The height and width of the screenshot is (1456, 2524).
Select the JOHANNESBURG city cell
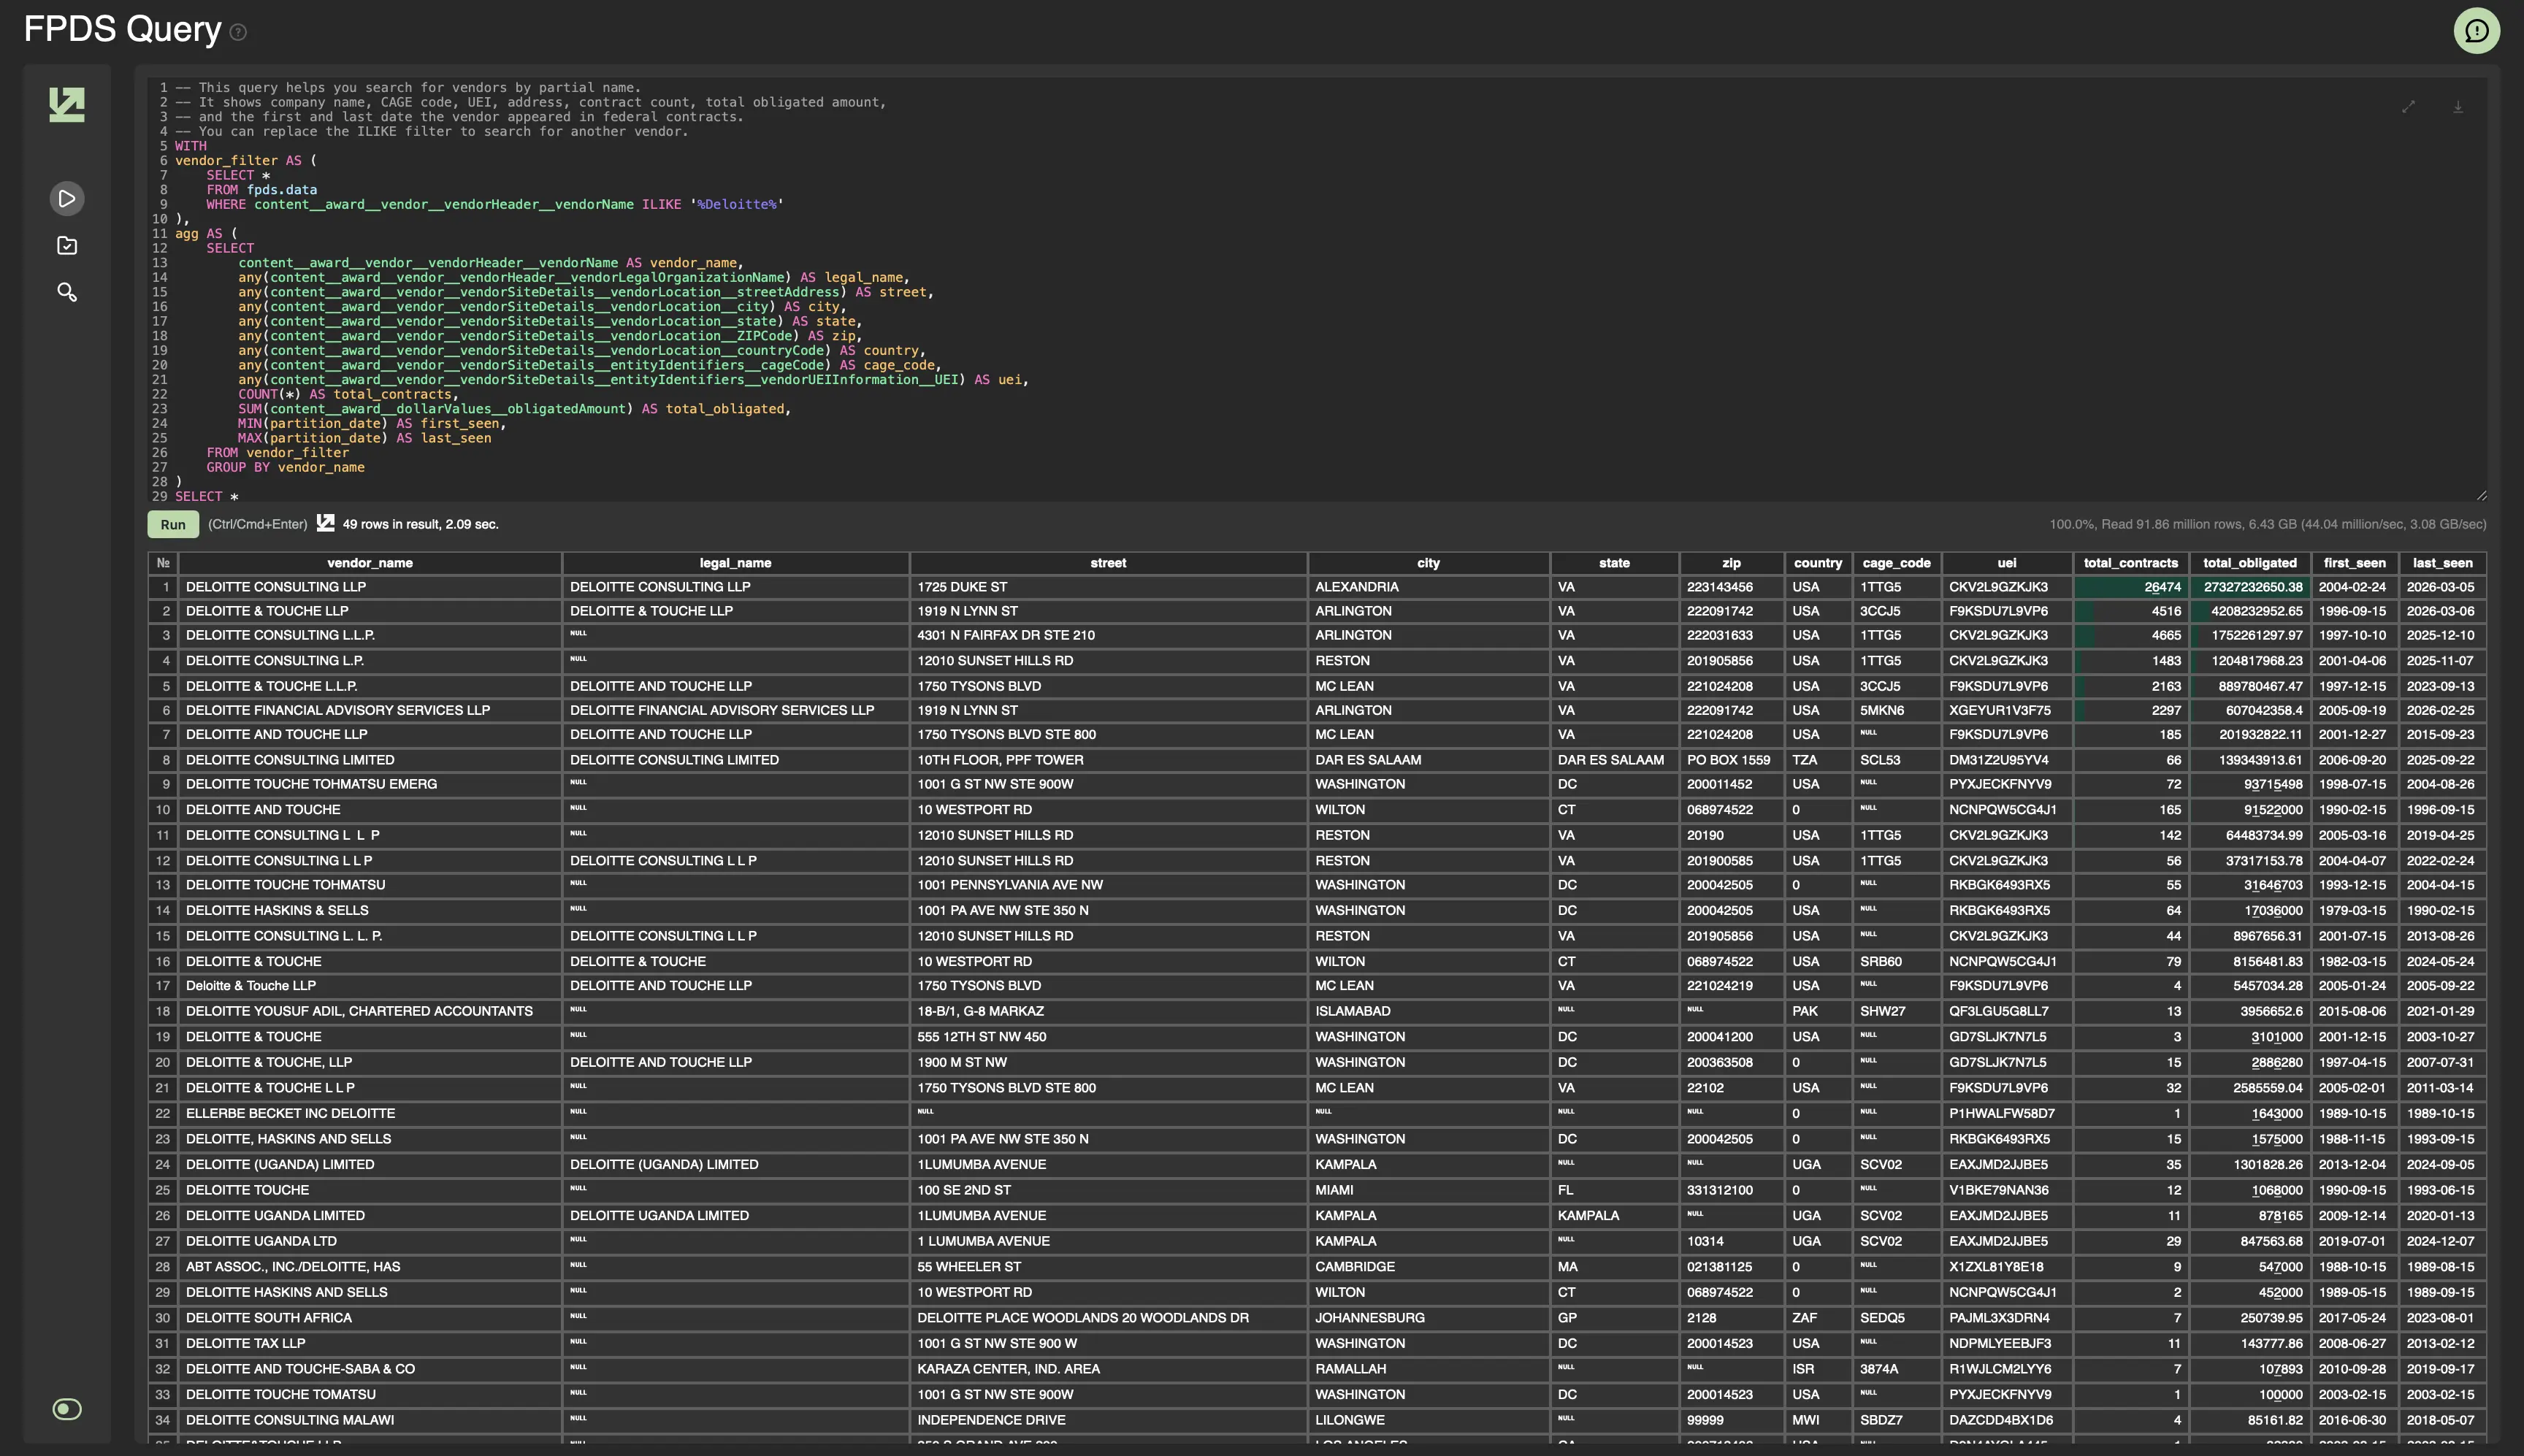(1428, 1318)
